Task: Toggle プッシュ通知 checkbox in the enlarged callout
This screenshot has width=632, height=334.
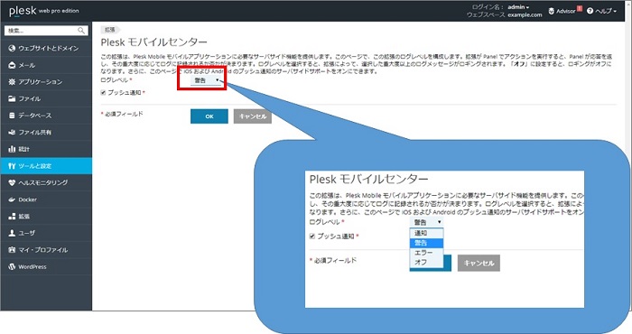Action: (x=312, y=237)
